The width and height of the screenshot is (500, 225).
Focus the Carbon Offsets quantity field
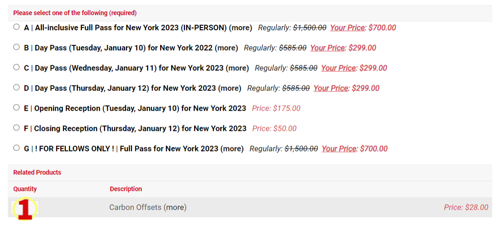pos(25,208)
